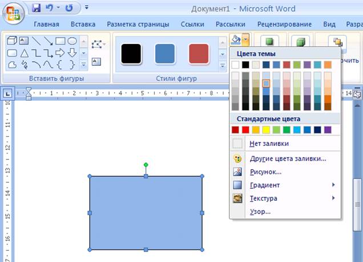Viewport: 363px width, 262px height.
Task: Switch to Разметка страницы tab
Action: (138, 25)
